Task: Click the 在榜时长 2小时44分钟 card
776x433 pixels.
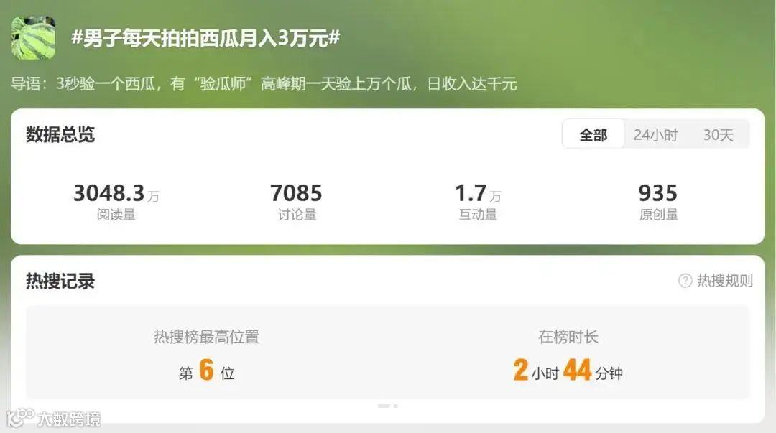Action: pyautogui.click(x=568, y=353)
